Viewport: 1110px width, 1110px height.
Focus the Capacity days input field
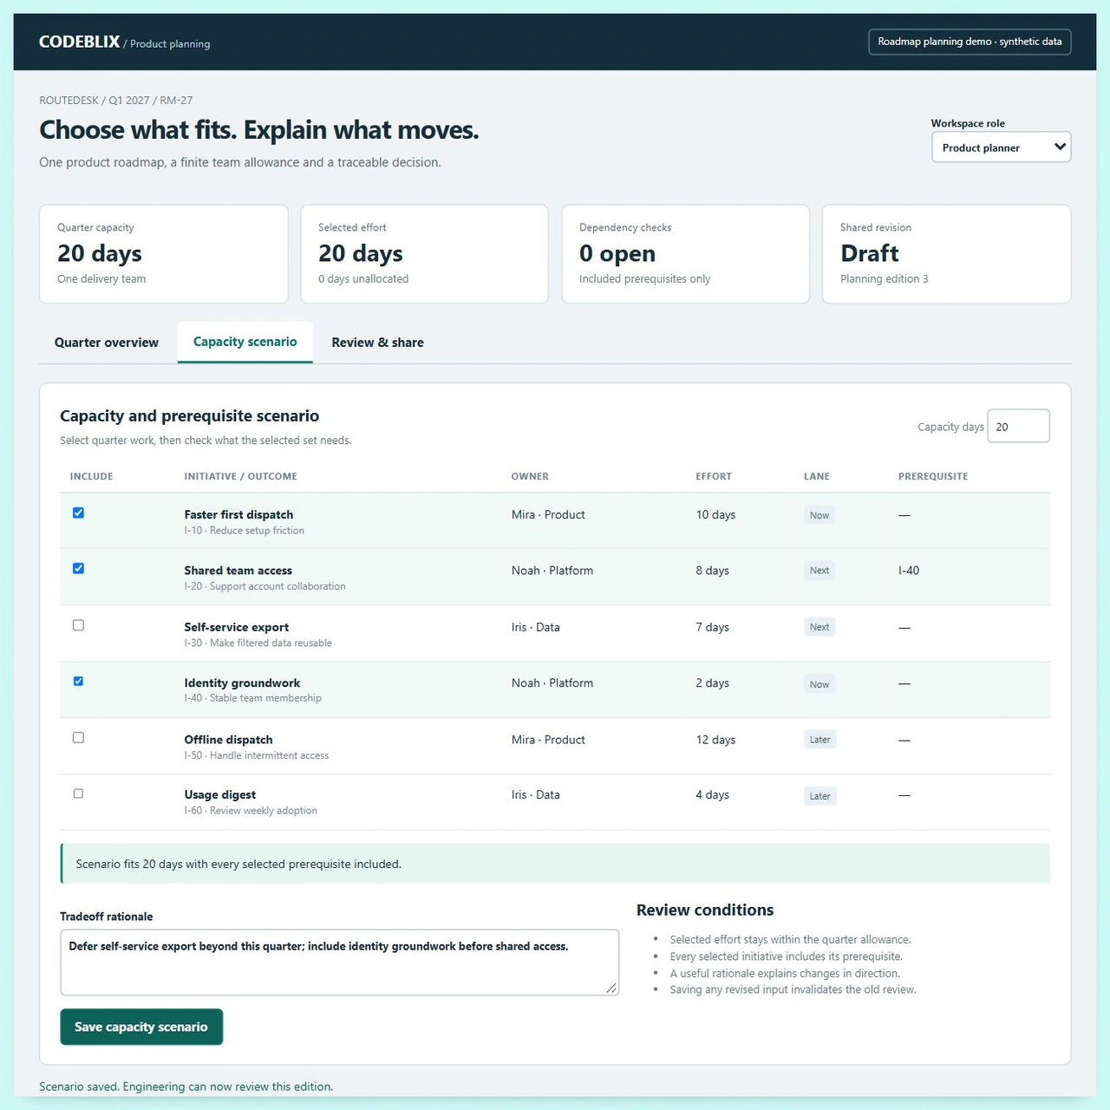point(1018,426)
